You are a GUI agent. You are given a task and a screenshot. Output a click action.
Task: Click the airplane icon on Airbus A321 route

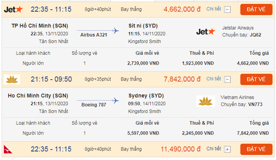[x=116, y=30]
